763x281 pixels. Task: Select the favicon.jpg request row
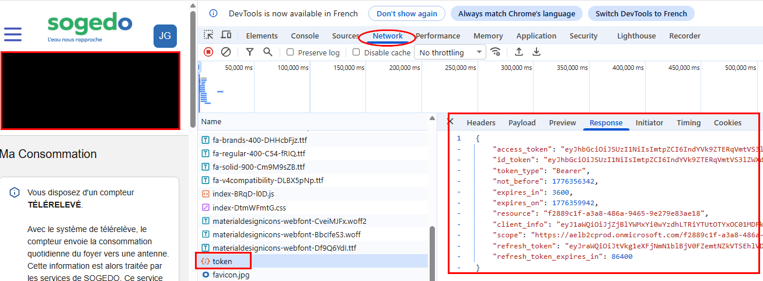click(231, 275)
